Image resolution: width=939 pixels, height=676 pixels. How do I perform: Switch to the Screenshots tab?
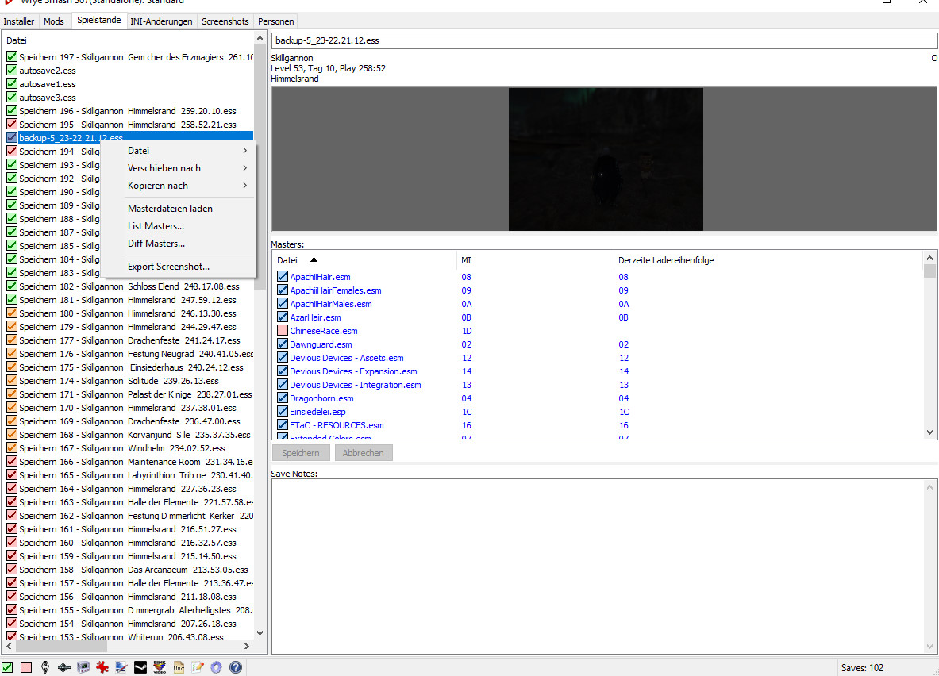225,21
